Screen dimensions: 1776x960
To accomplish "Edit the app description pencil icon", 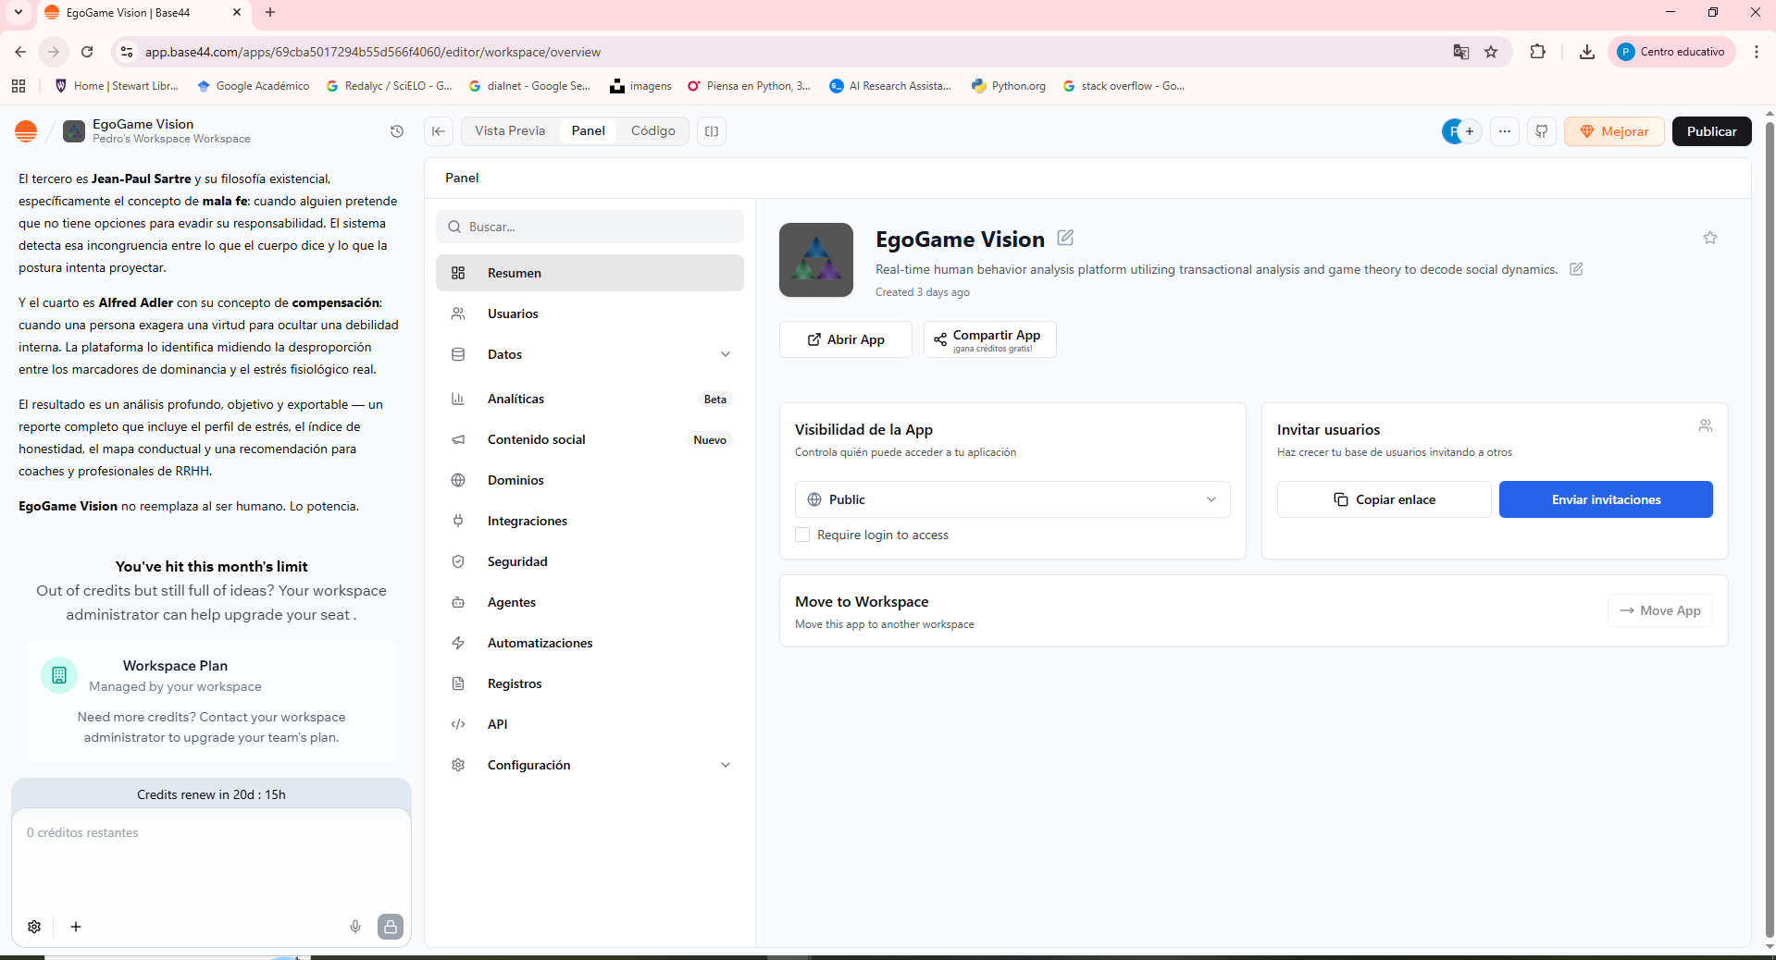I will point(1576,269).
